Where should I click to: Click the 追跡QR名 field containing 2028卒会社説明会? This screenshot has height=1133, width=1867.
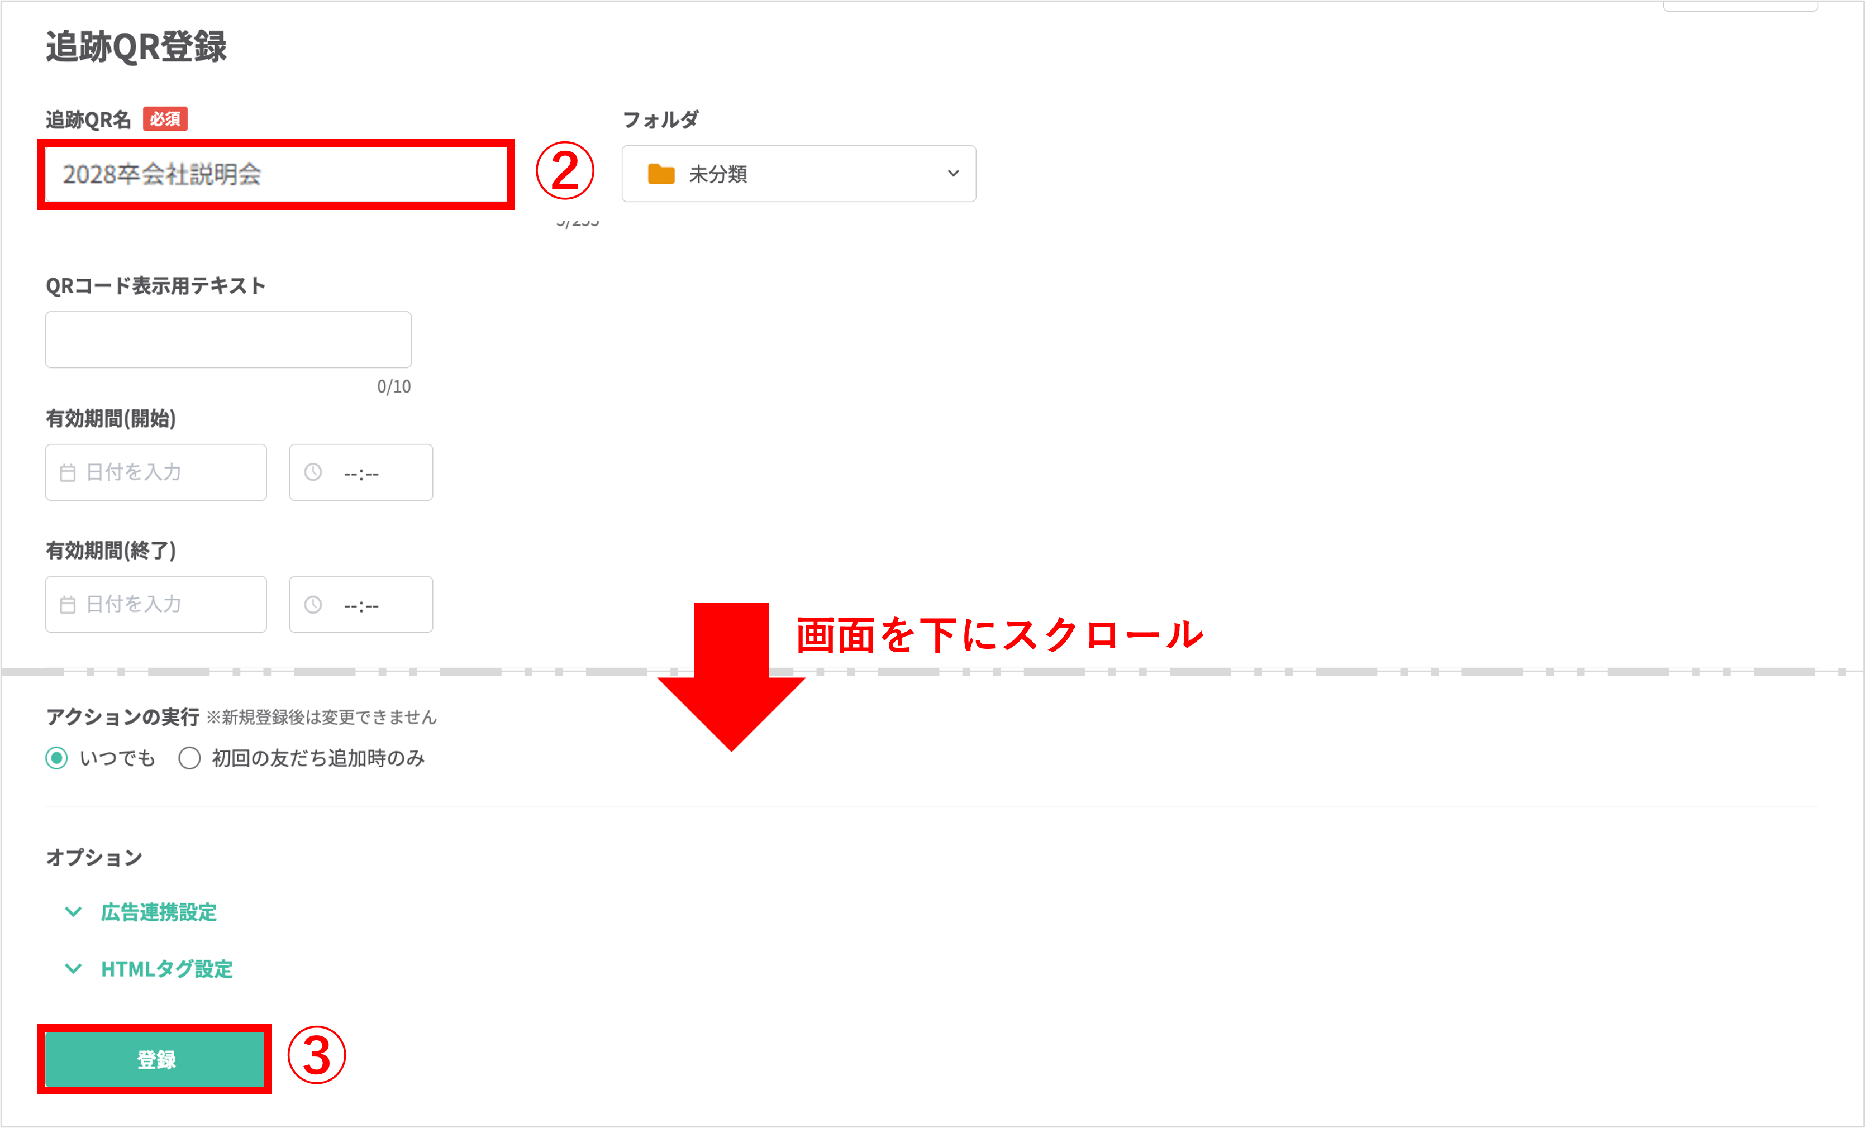point(276,174)
